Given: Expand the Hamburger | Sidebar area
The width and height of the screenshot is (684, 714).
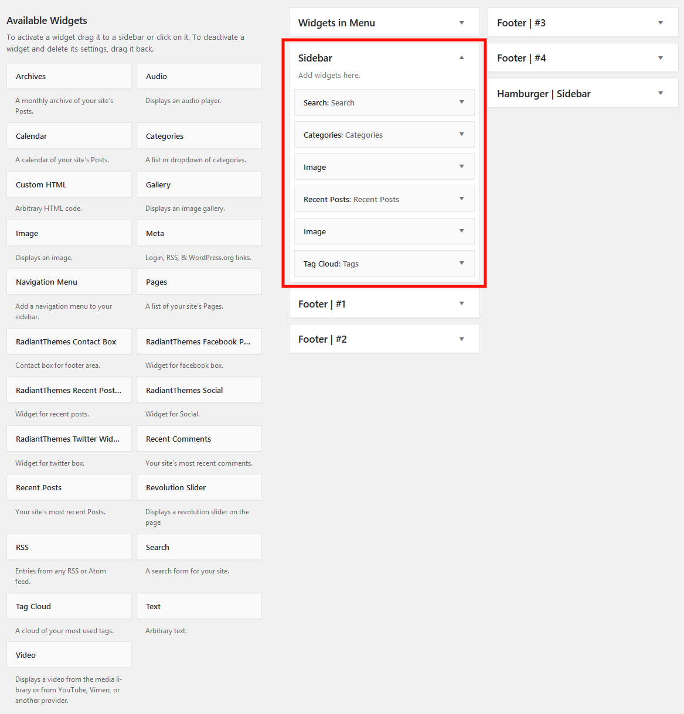Looking at the screenshot, I should coord(661,94).
